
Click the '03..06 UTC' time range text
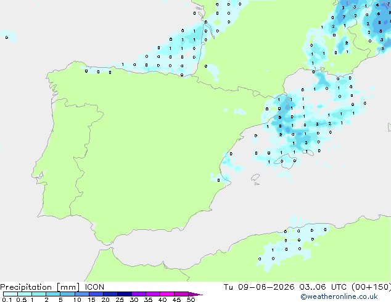tap(323, 287)
